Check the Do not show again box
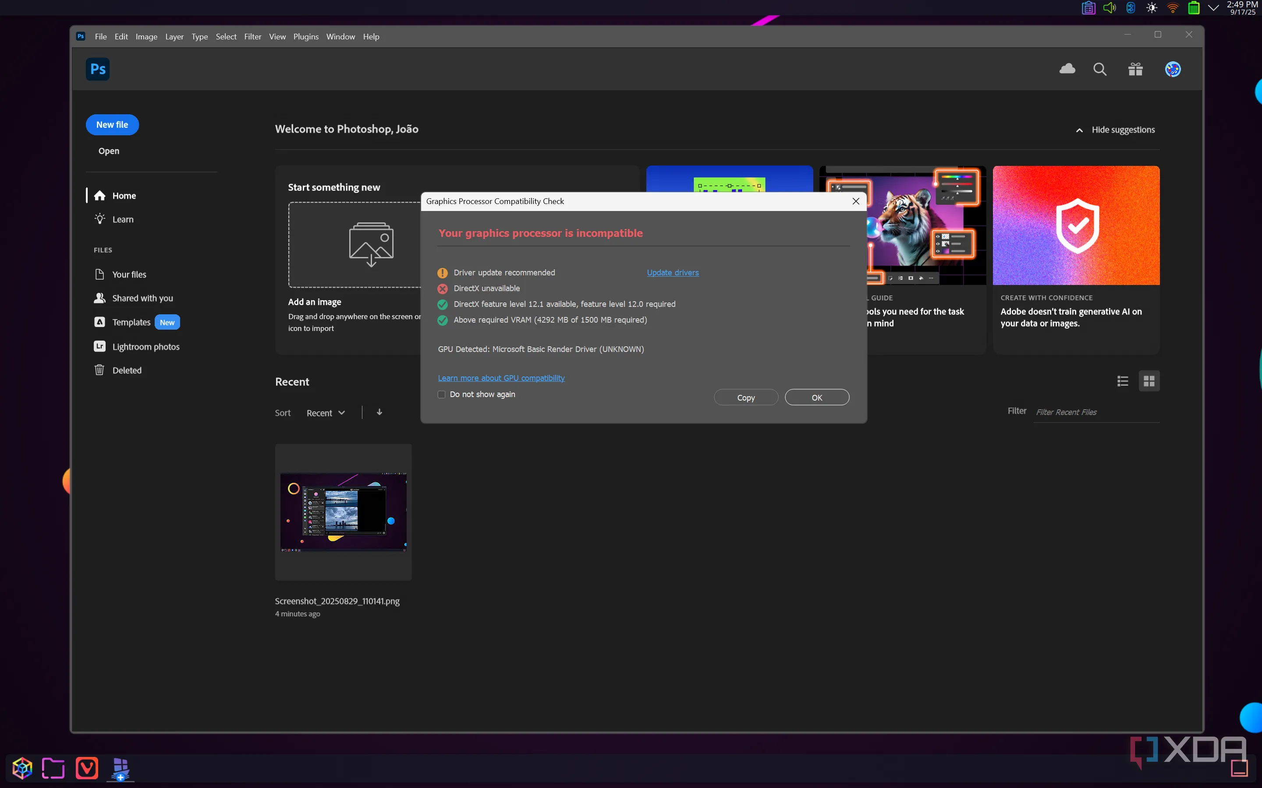This screenshot has height=788, width=1262. 442,394
